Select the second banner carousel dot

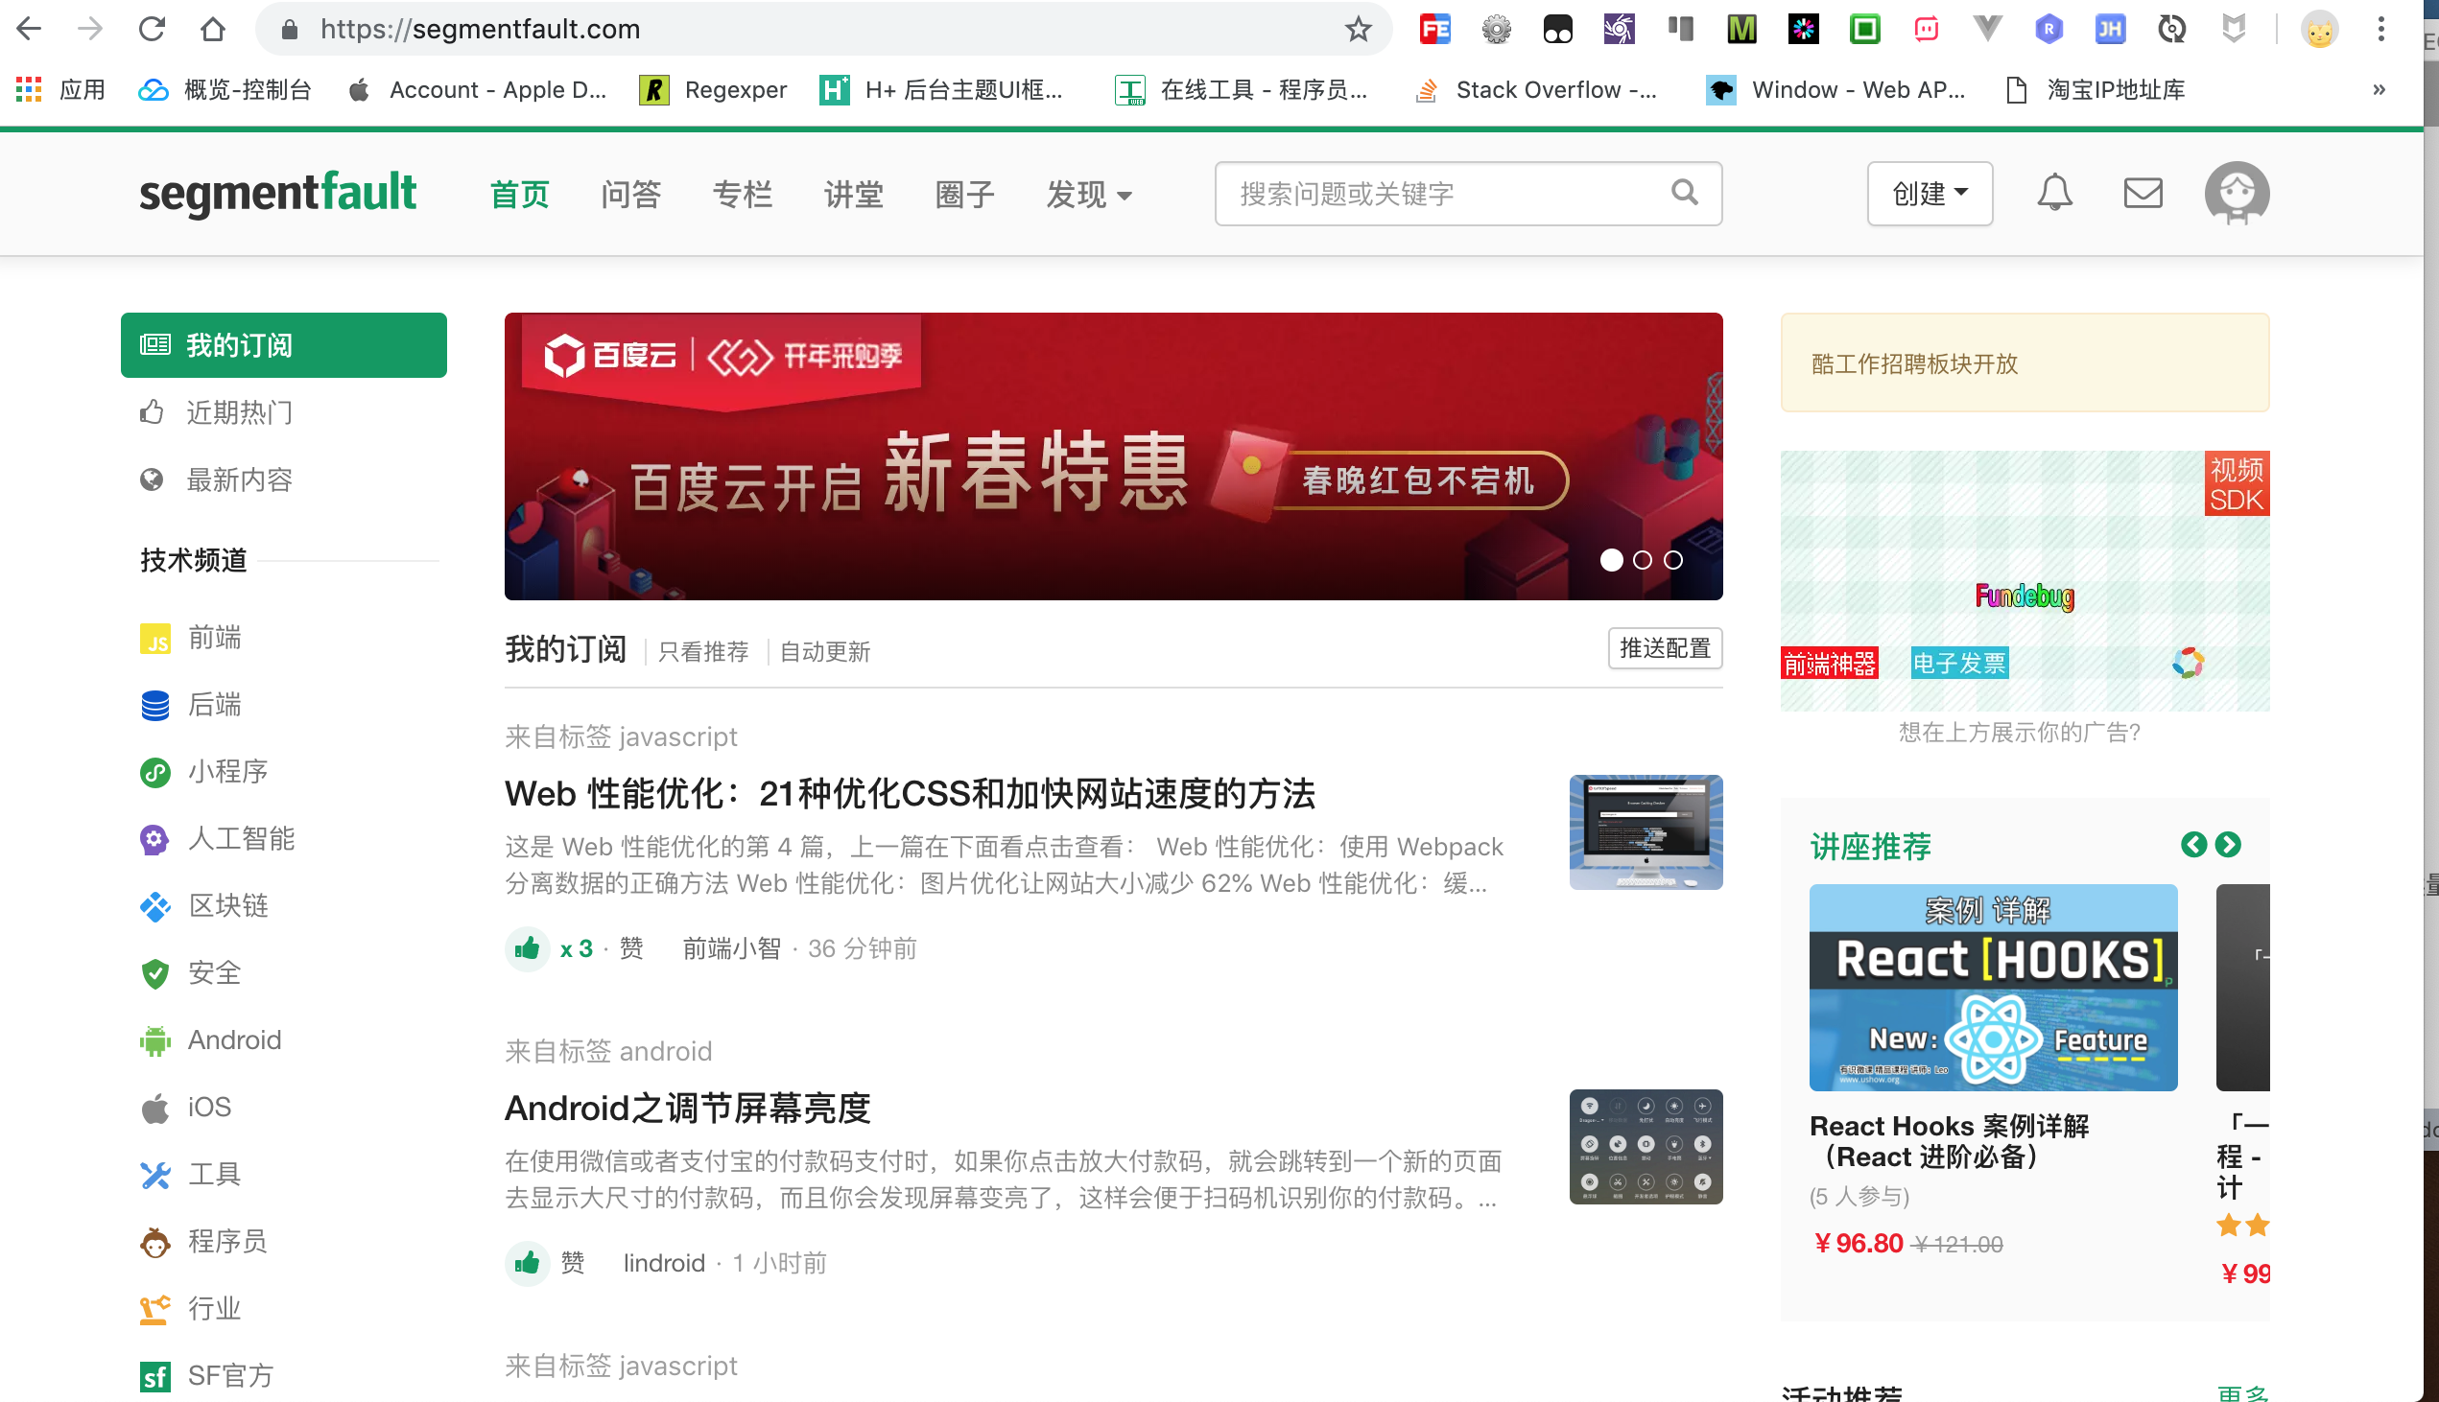click(1643, 560)
